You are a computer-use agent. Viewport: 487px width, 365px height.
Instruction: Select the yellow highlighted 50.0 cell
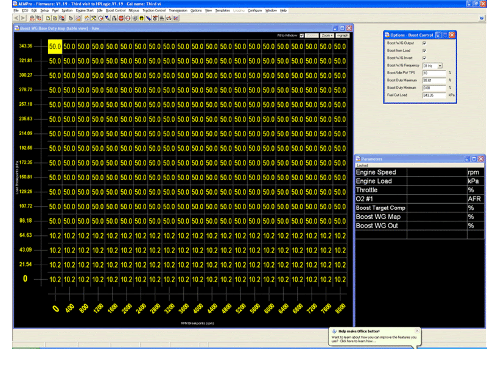[x=55, y=47]
